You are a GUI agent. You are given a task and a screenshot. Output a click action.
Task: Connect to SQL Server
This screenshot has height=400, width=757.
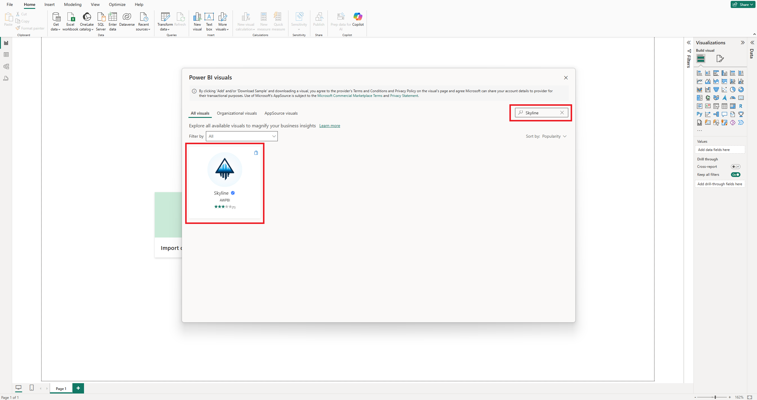click(101, 21)
